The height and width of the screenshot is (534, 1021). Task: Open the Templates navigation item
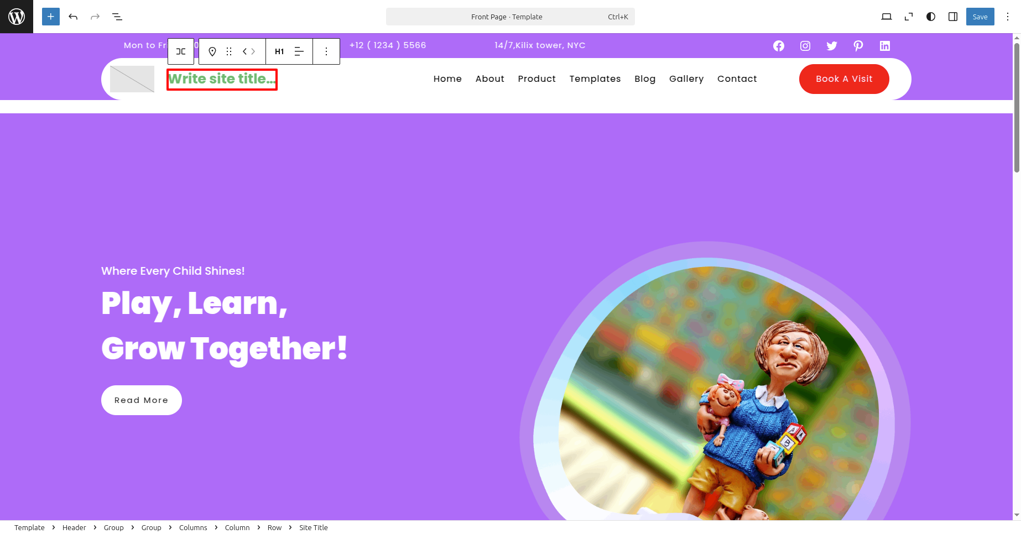(595, 79)
